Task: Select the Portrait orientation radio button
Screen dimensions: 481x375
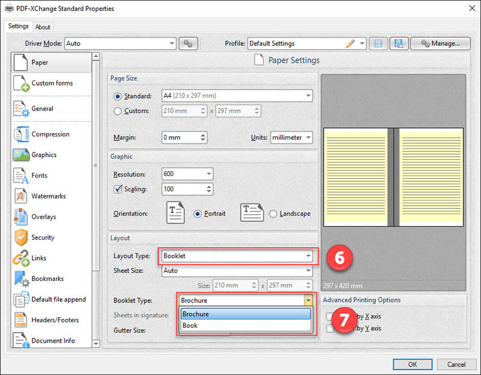Action: tap(197, 214)
